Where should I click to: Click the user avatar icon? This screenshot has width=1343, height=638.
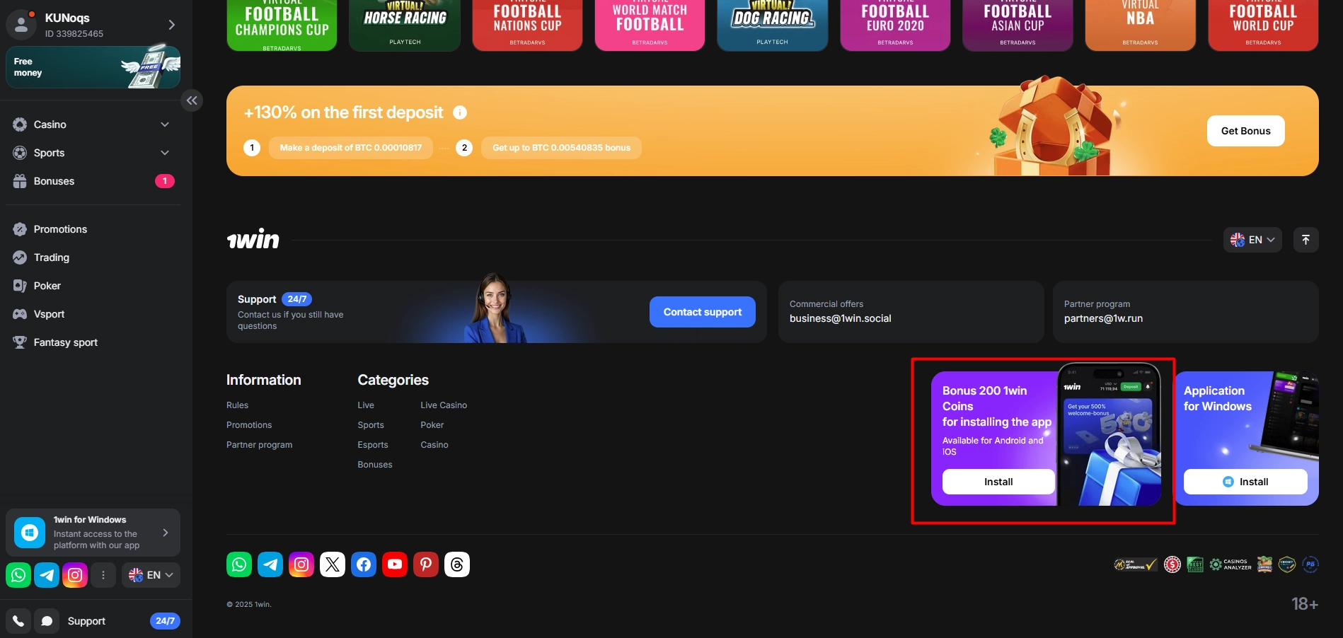click(x=21, y=25)
